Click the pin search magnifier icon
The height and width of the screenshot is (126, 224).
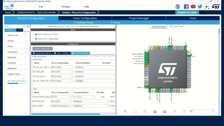tap(191, 111)
